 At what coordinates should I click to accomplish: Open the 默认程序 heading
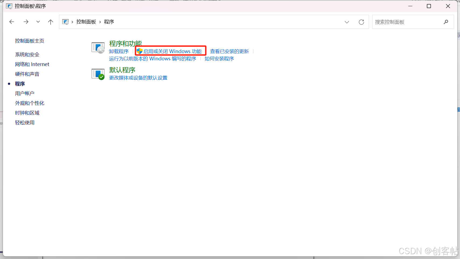coord(122,70)
